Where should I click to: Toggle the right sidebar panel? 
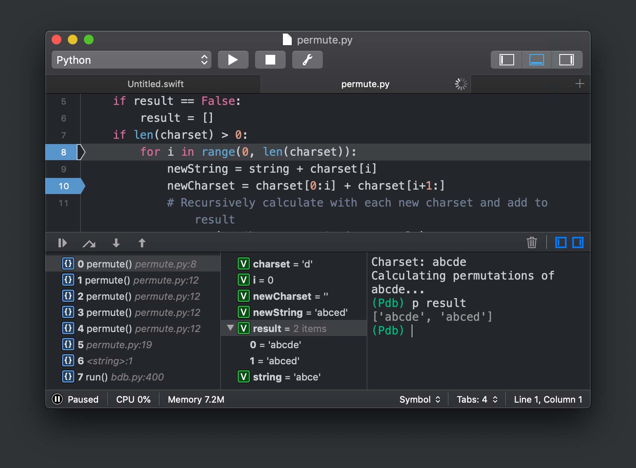[x=566, y=60]
